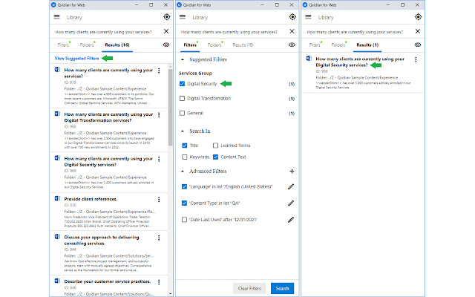Open Digital Security services result in right window
Screen dimensions: 475x297
[x=360, y=62]
